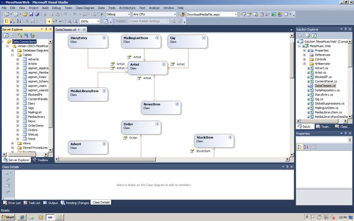Expand the NewsItem class shape chevron
Image resolution: width=354 pixels, height=221 pixels.
pos(177,104)
